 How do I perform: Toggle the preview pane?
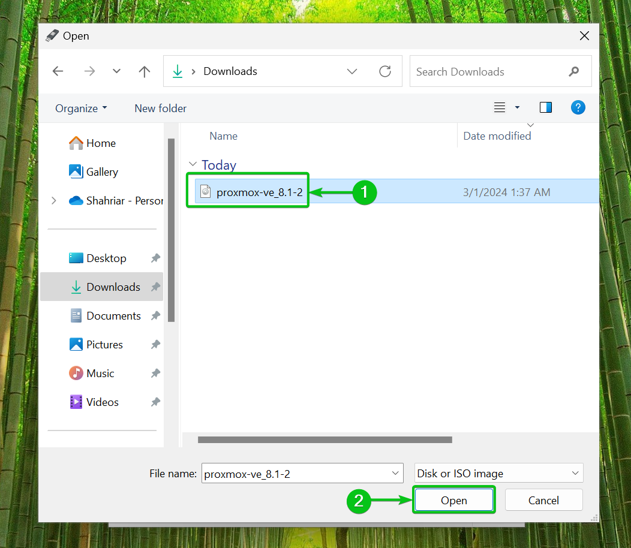[546, 107]
